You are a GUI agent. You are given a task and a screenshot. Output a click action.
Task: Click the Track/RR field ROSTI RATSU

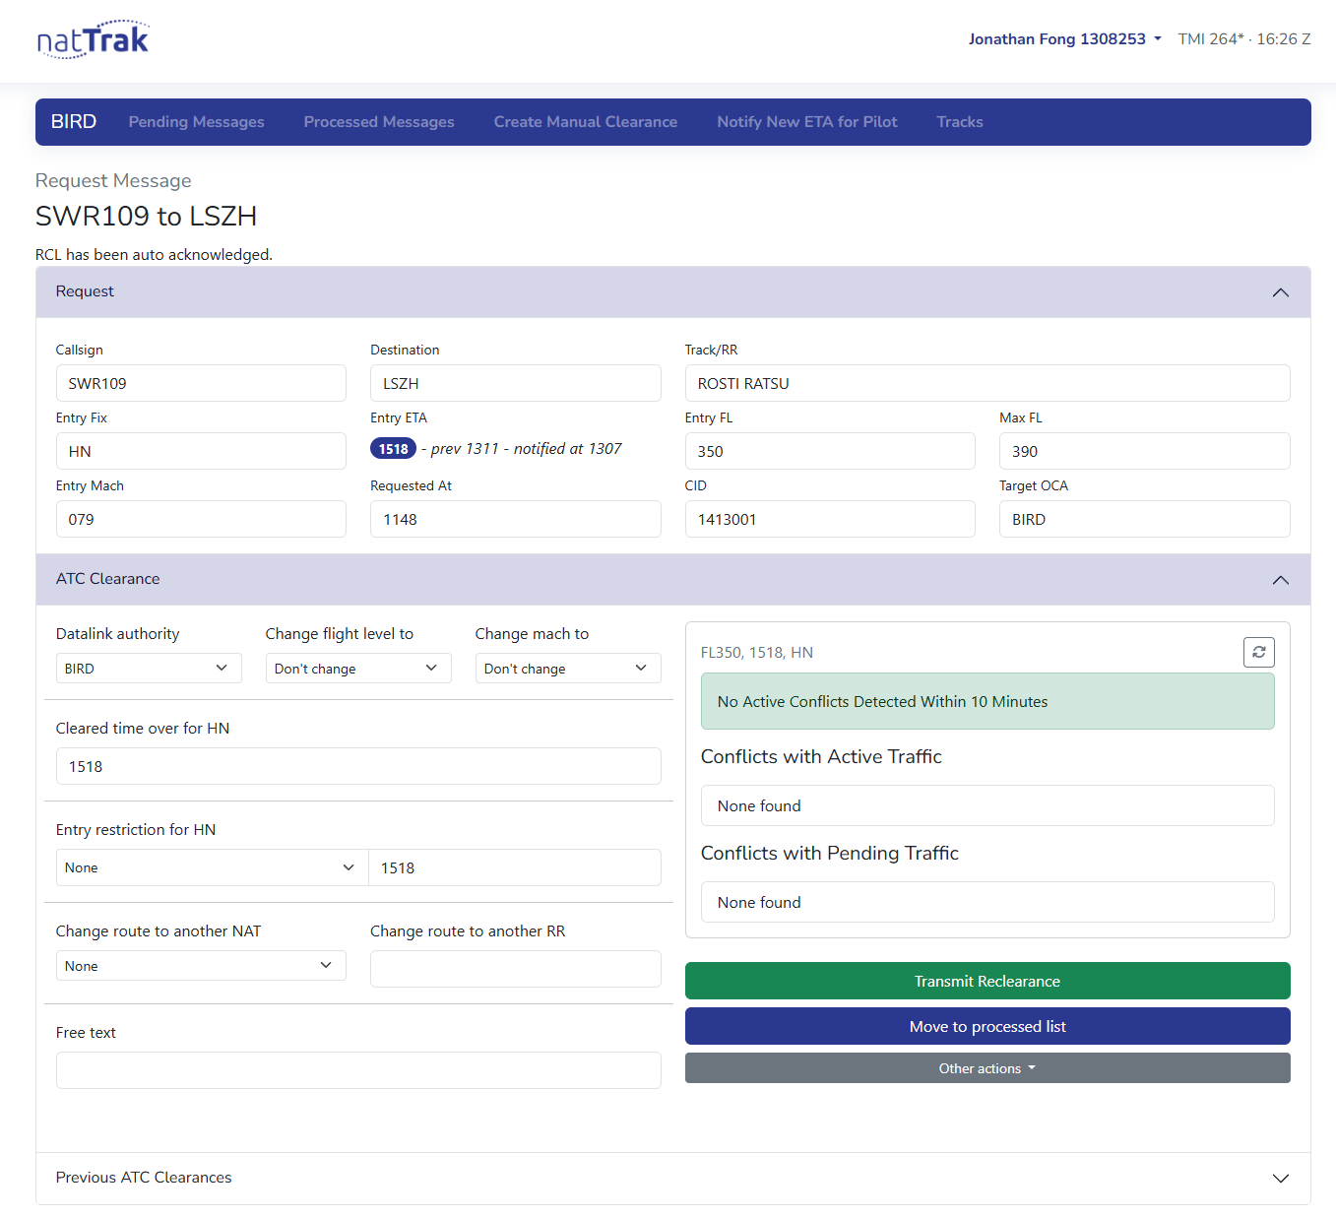(987, 383)
